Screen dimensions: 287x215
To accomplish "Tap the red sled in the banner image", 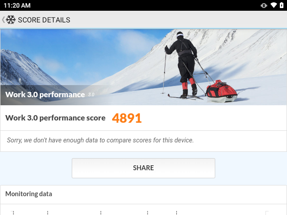I will tap(222, 90).
